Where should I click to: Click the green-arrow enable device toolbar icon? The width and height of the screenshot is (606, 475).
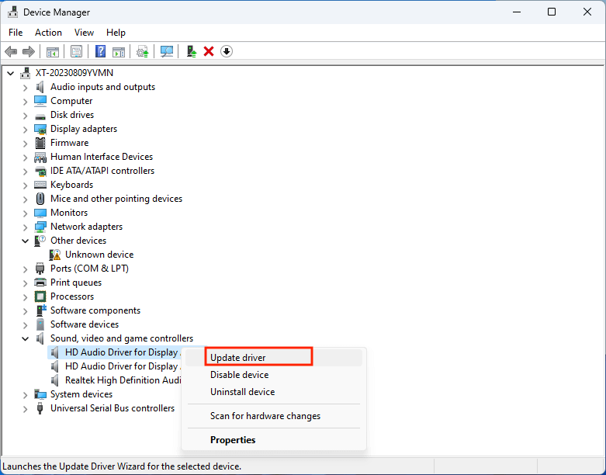(191, 51)
